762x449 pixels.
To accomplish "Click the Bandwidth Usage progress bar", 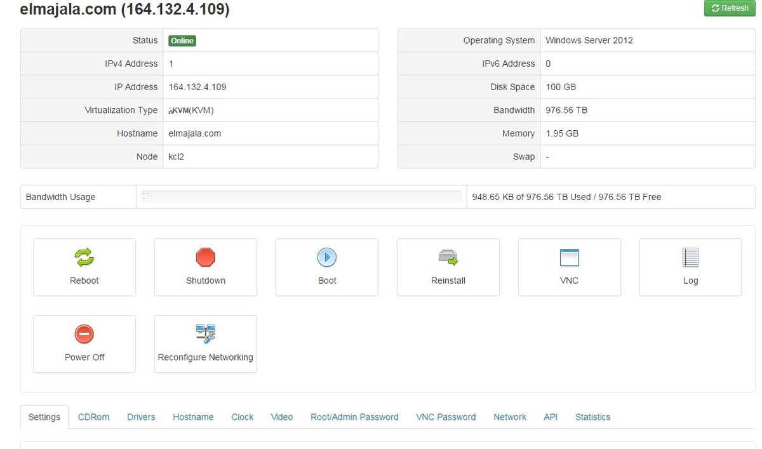I will [301, 197].
